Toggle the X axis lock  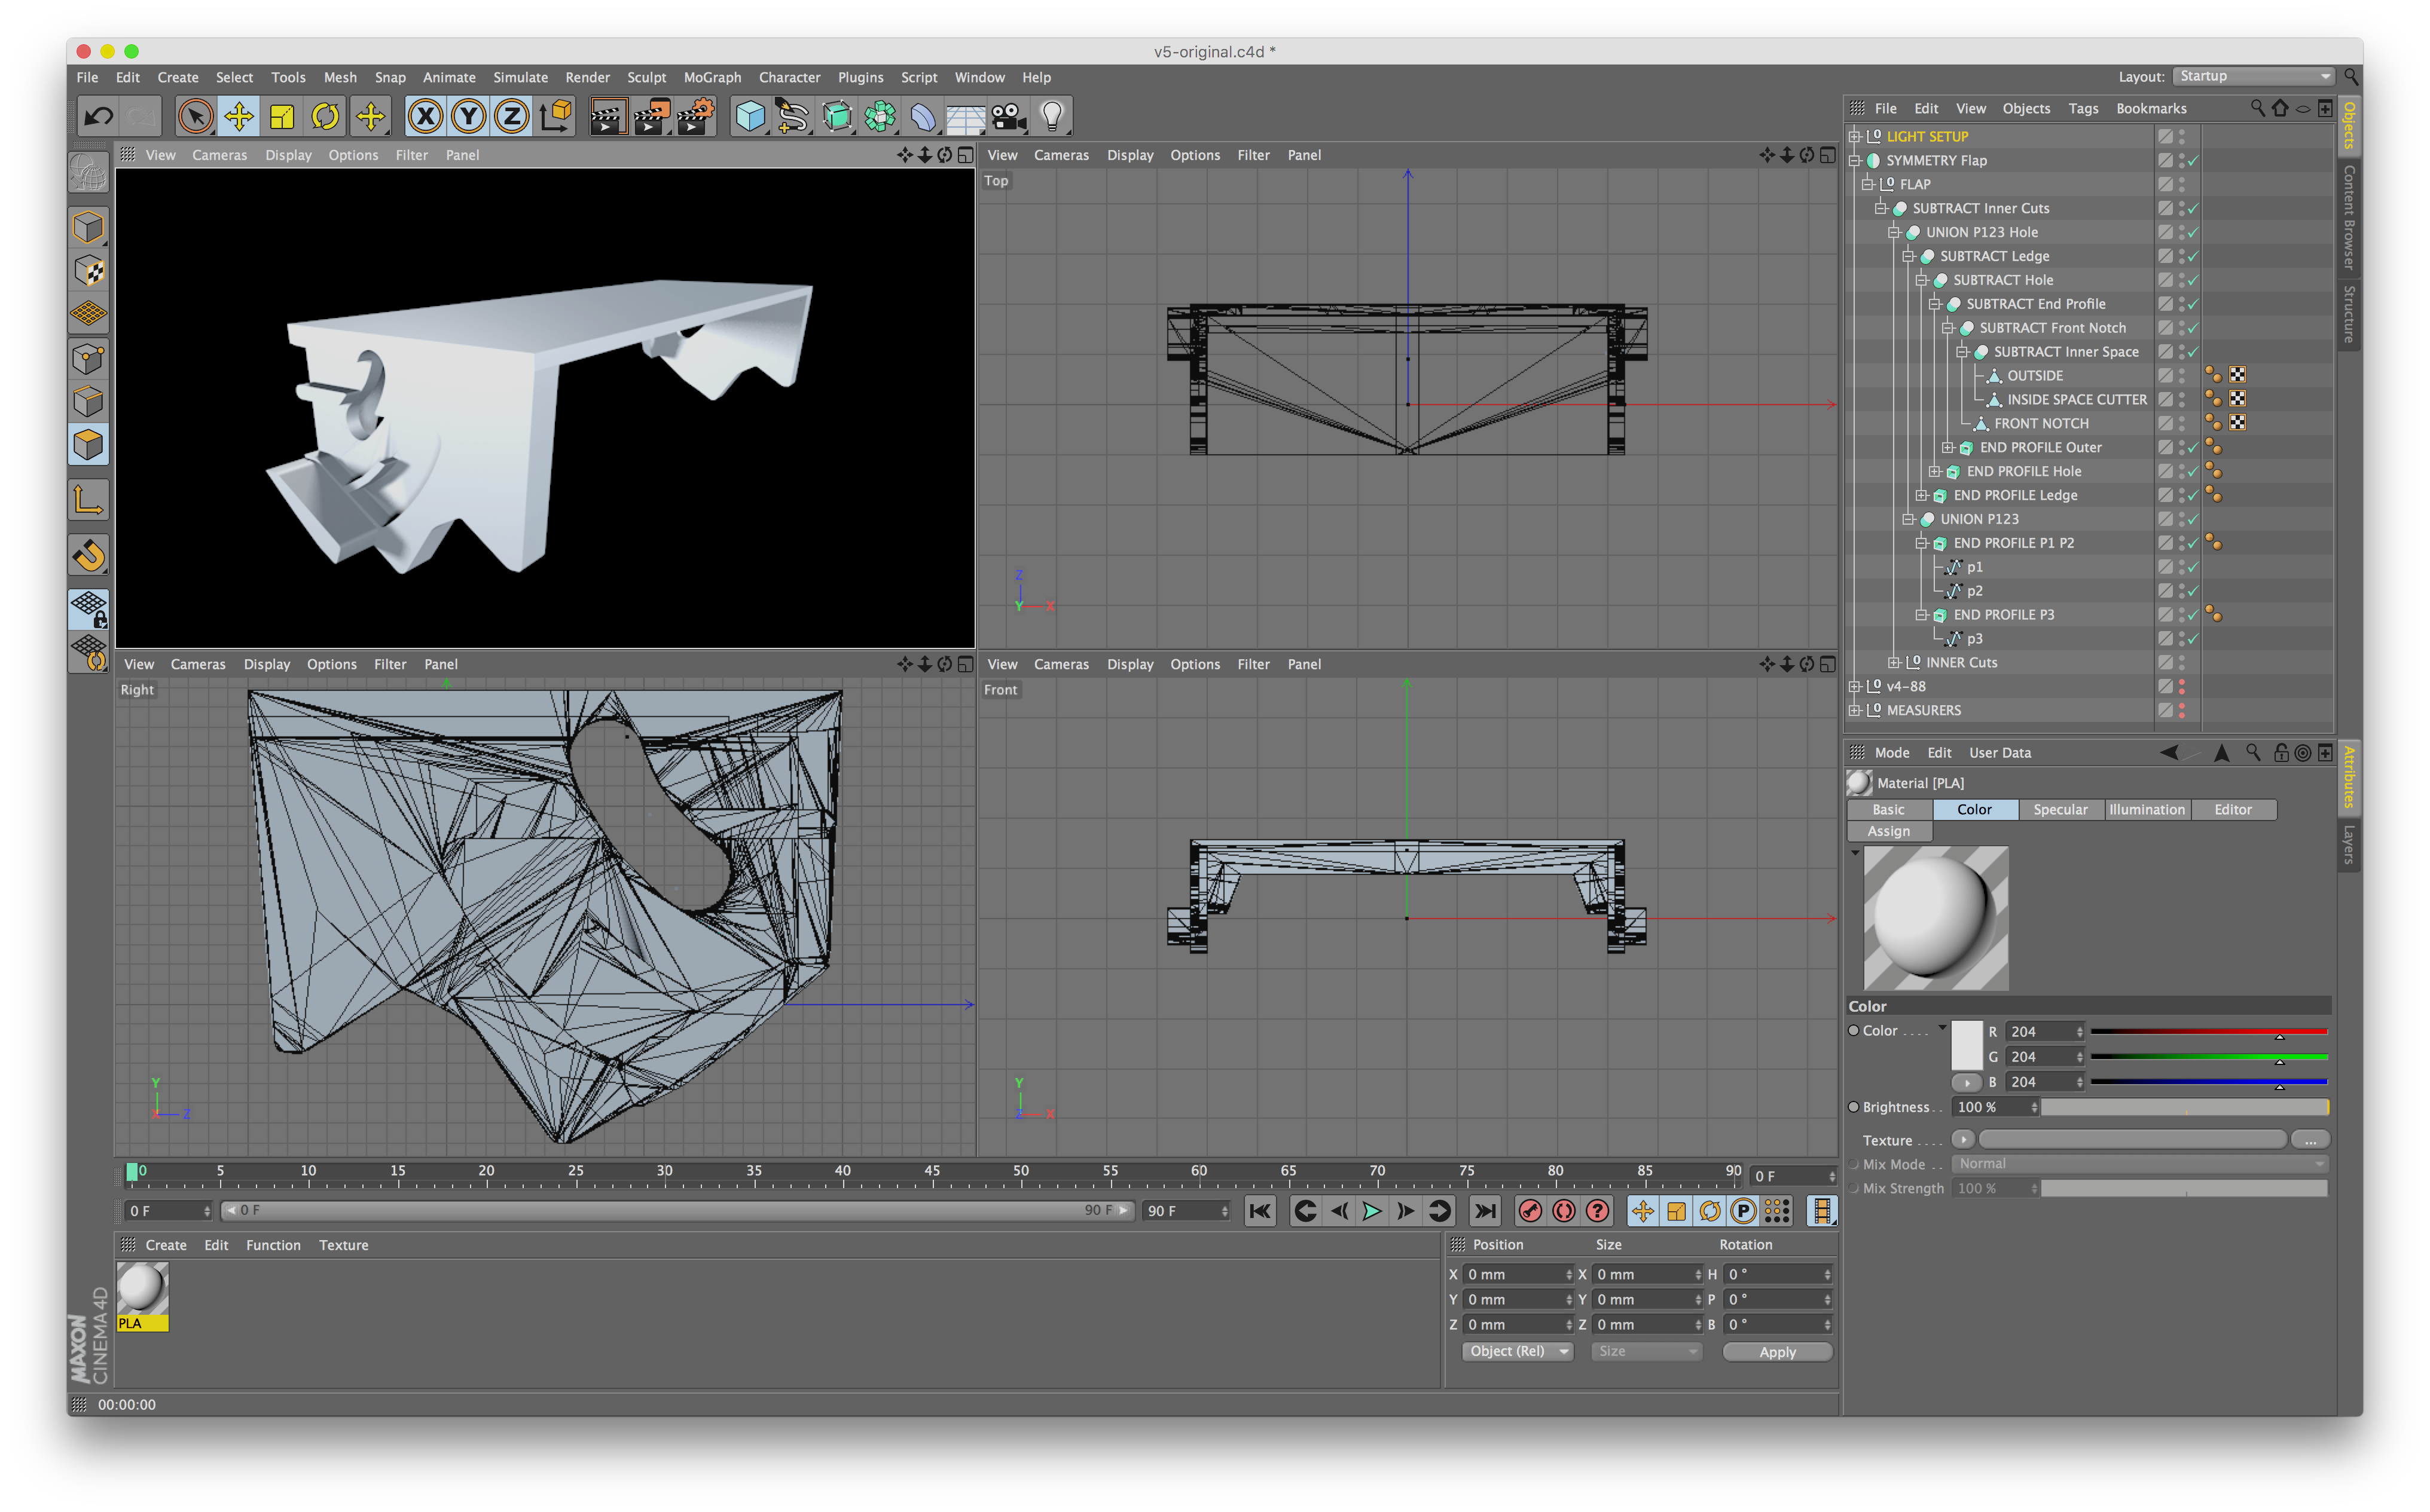tap(425, 116)
